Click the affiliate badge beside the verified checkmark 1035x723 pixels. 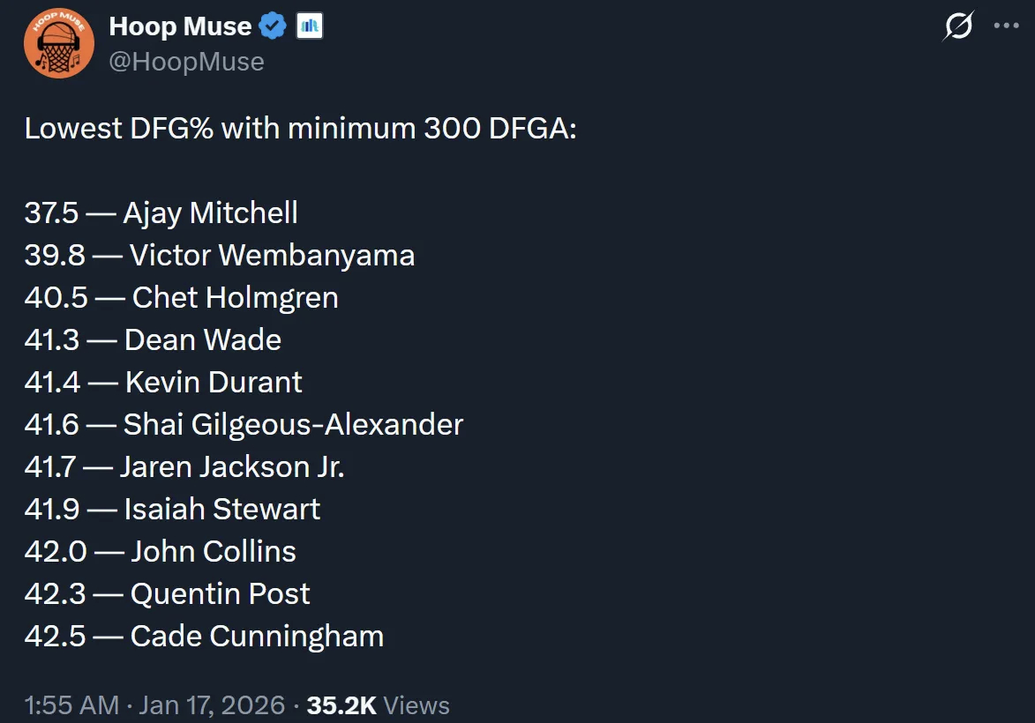[309, 27]
